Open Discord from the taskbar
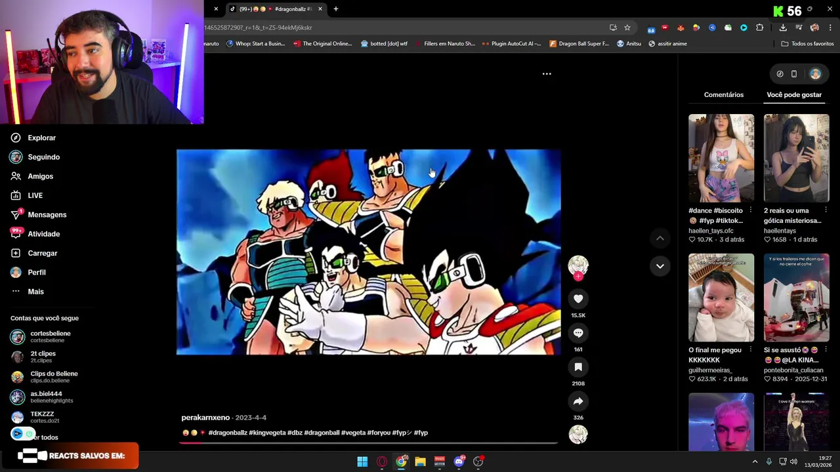This screenshot has width=840, height=472. tap(459, 462)
